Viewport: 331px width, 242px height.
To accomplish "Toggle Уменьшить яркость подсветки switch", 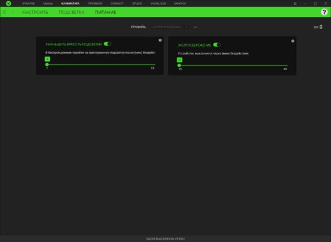I will point(108,44).
